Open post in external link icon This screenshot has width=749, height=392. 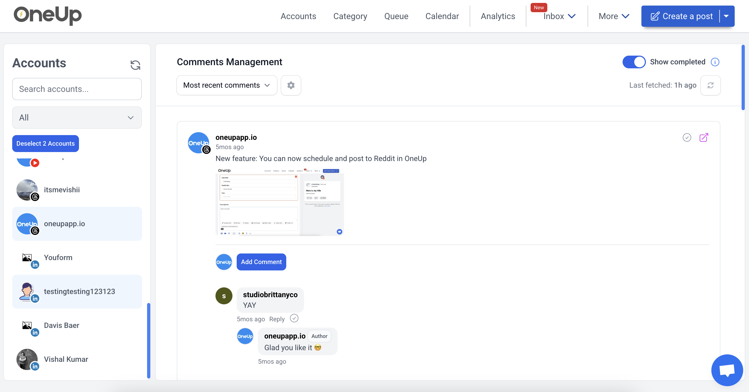703,137
